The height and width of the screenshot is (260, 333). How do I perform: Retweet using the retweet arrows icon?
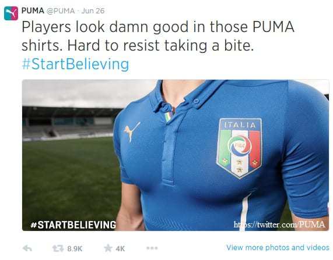[58, 248]
